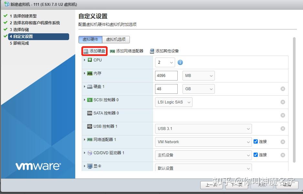Open the disk size unit GB dropdown

[198, 89]
